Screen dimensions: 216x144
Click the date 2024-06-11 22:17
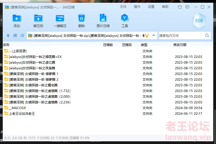pyautogui.click(x=188, y=113)
